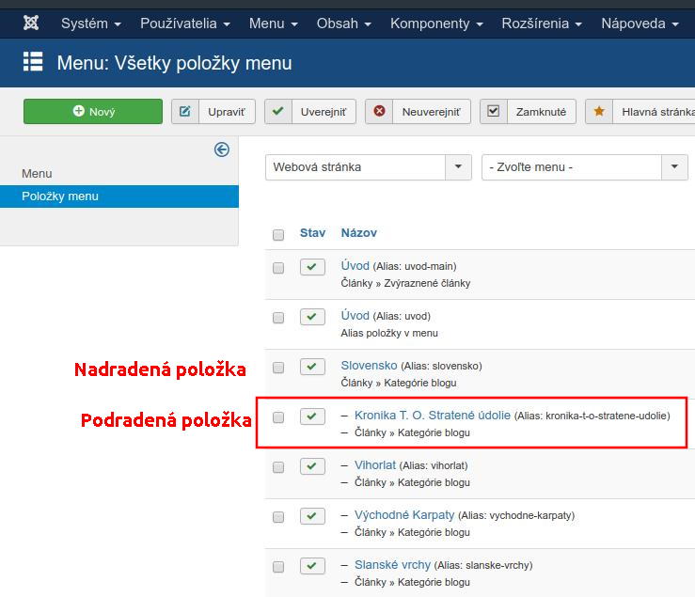
Task: Click the Hlavná stránka star button
Action: 641,112
